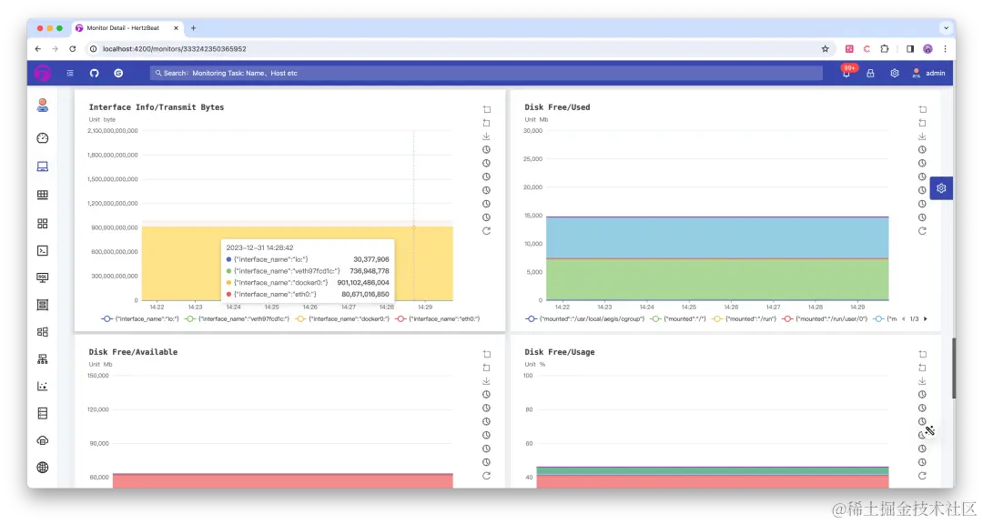983x524 pixels.
Task: Click the lock screen icon in header
Action: point(870,74)
